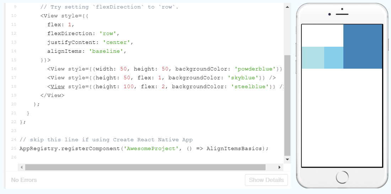Click the vertical scrollbar up arrow
This screenshot has width=391, height=194.
287,7
